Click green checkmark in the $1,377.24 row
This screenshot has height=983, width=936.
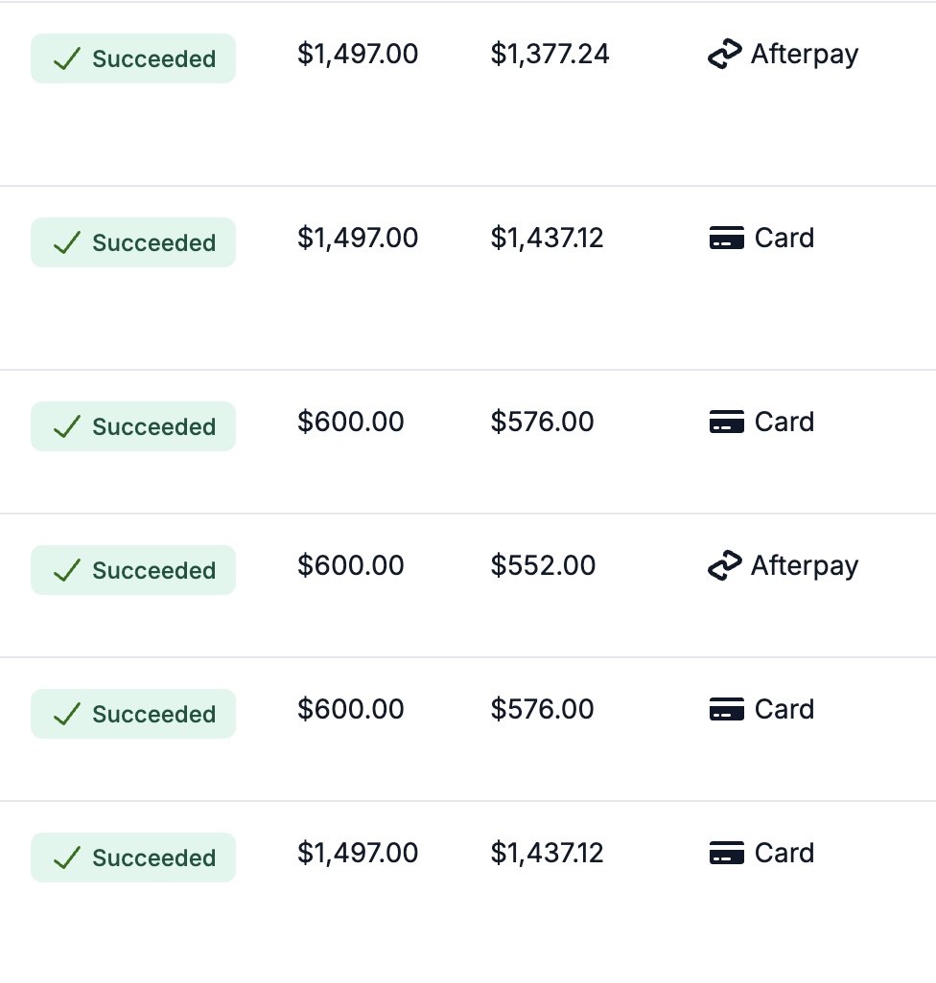click(x=66, y=59)
